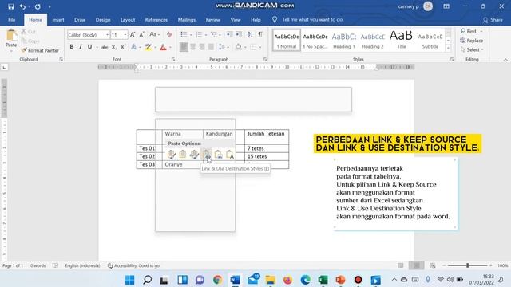Switch to the Insert tab
The image size is (511, 287).
(x=58, y=19)
